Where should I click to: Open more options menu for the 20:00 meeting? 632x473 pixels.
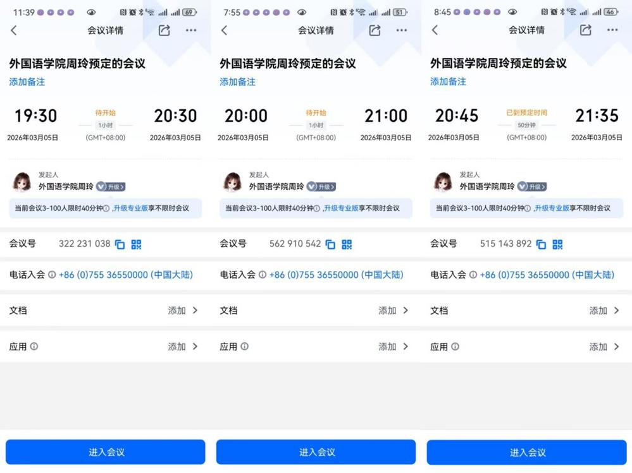[401, 30]
